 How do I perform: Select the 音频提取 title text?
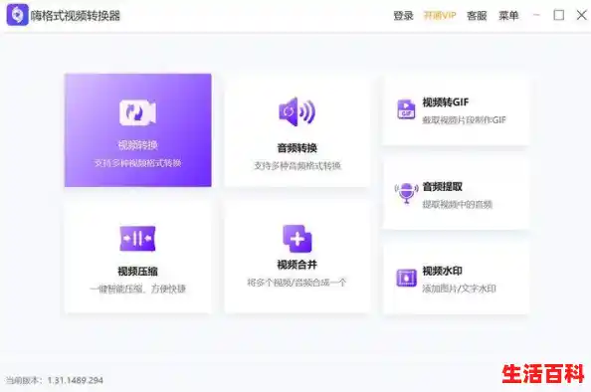point(442,187)
